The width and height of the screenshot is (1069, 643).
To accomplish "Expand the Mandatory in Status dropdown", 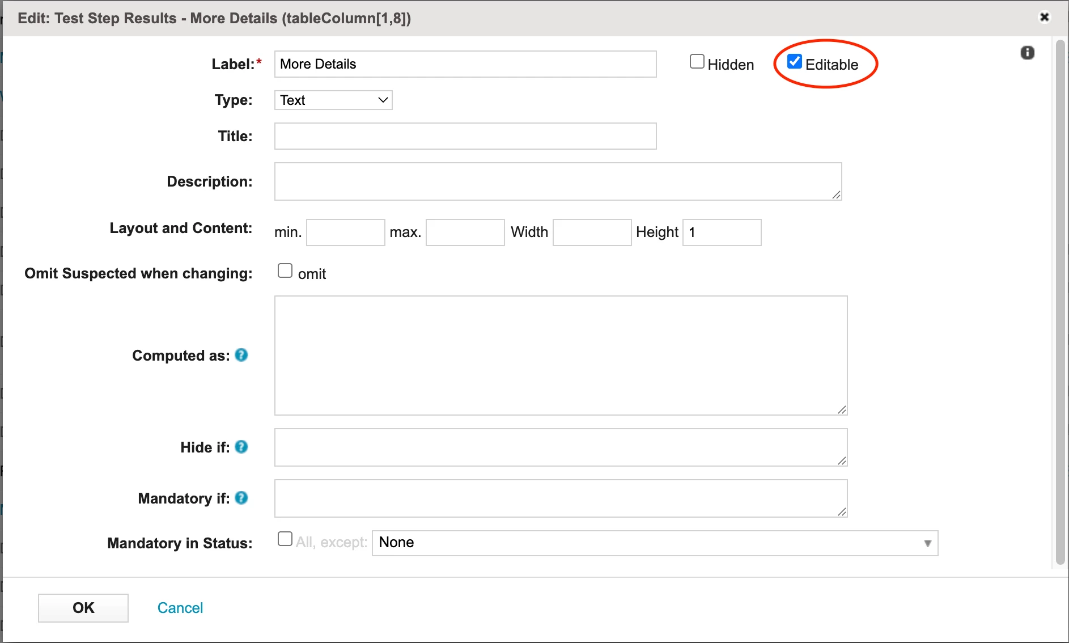I will (x=655, y=543).
